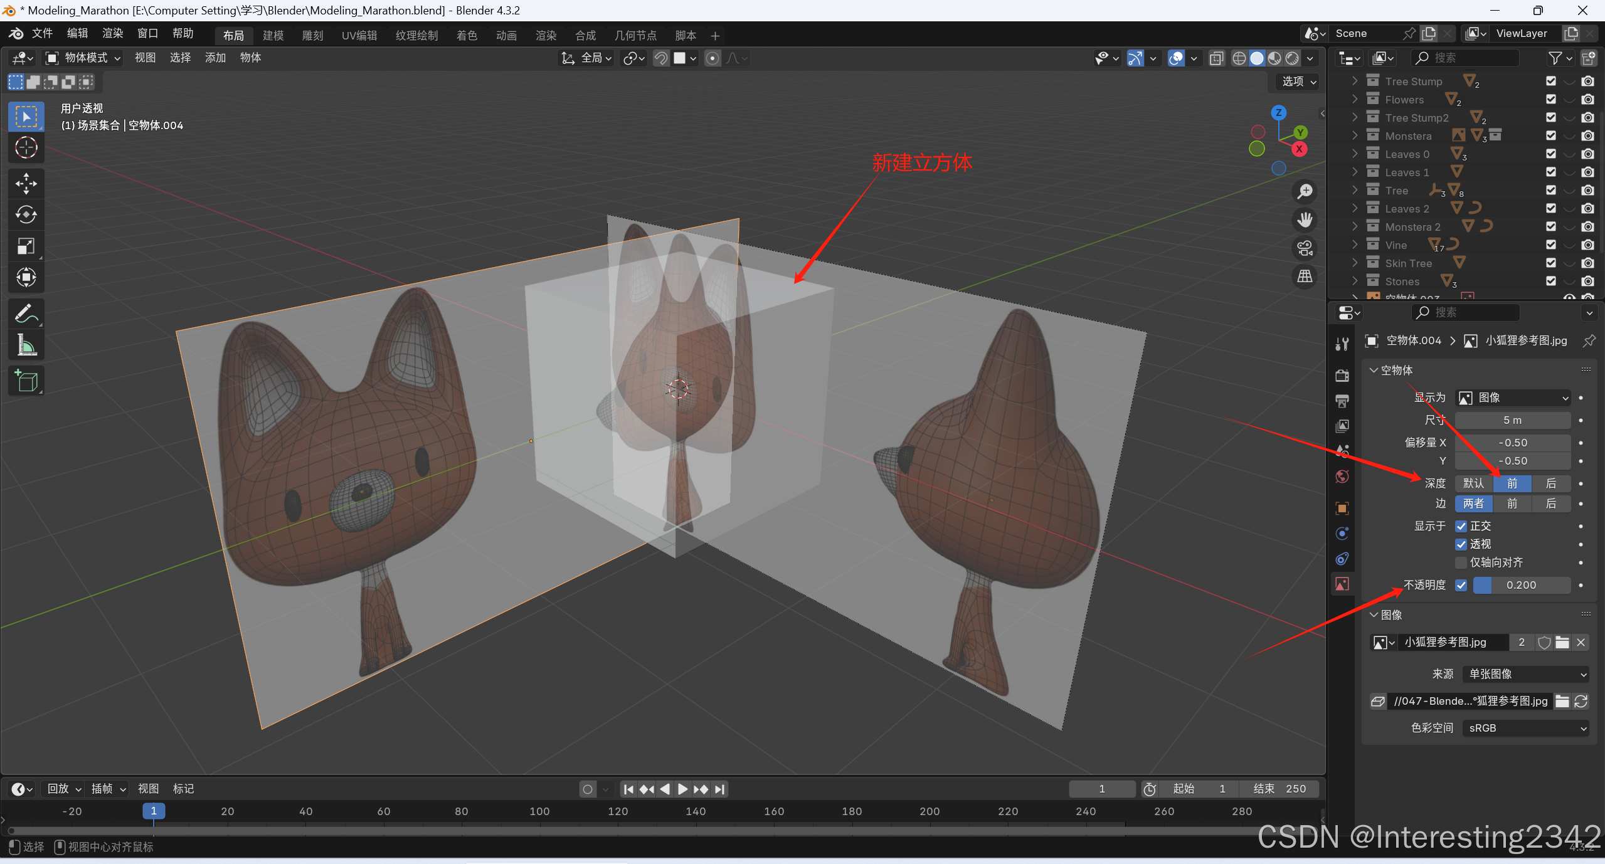Click the 不透明度 0.200 slider
Image resolution: width=1605 pixels, height=864 pixels.
pos(1521,585)
